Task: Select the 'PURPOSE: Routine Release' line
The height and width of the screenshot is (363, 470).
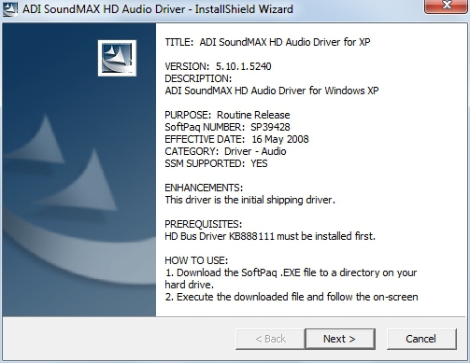Action: click(x=227, y=115)
